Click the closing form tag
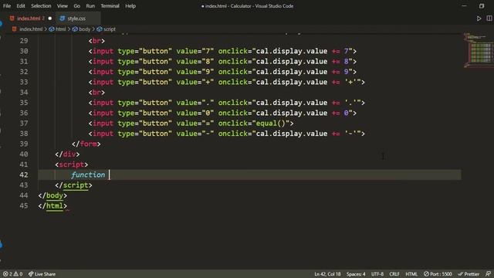This screenshot has height=278, width=494. [x=86, y=144]
